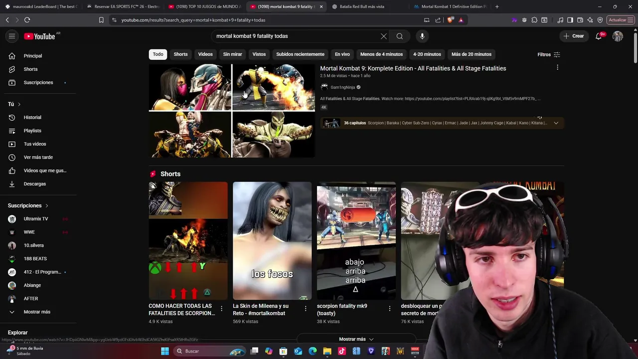The image size is (638, 359).
Task: Open Brave Shields lion icon
Action: (451, 20)
